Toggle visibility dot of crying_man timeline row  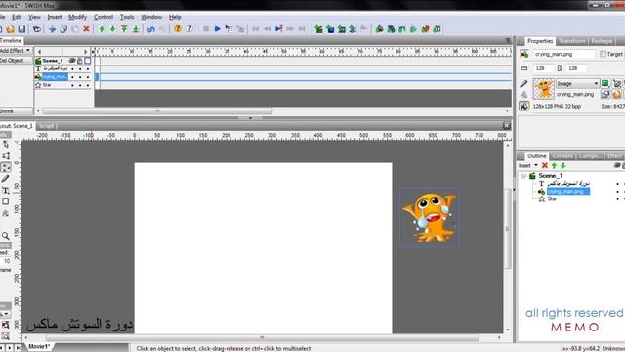click(72, 77)
